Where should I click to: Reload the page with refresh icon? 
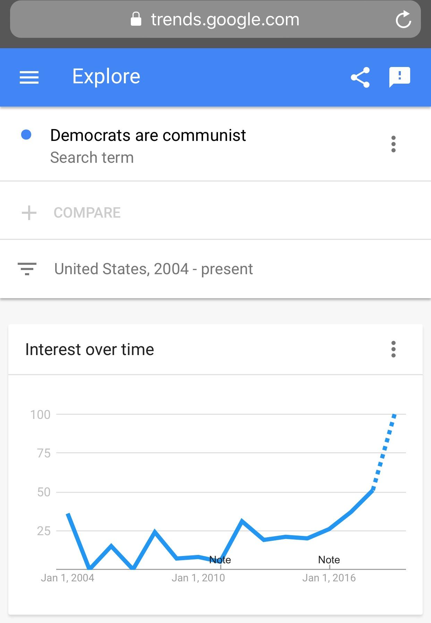pyautogui.click(x=404, y=19)
